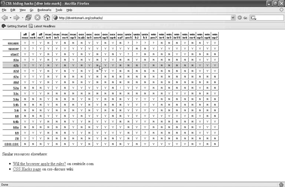285x187 pixels.
Task: Click the throbber activity icon at top right
Action: coord(282,10)
